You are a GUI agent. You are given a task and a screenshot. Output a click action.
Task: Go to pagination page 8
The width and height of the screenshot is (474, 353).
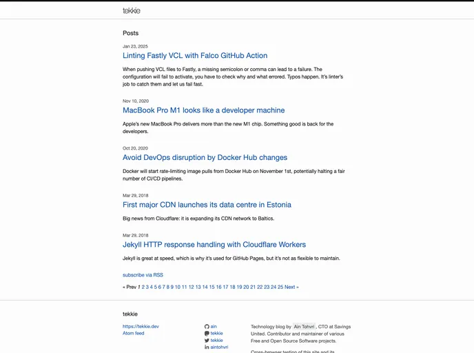pos(168,287)
